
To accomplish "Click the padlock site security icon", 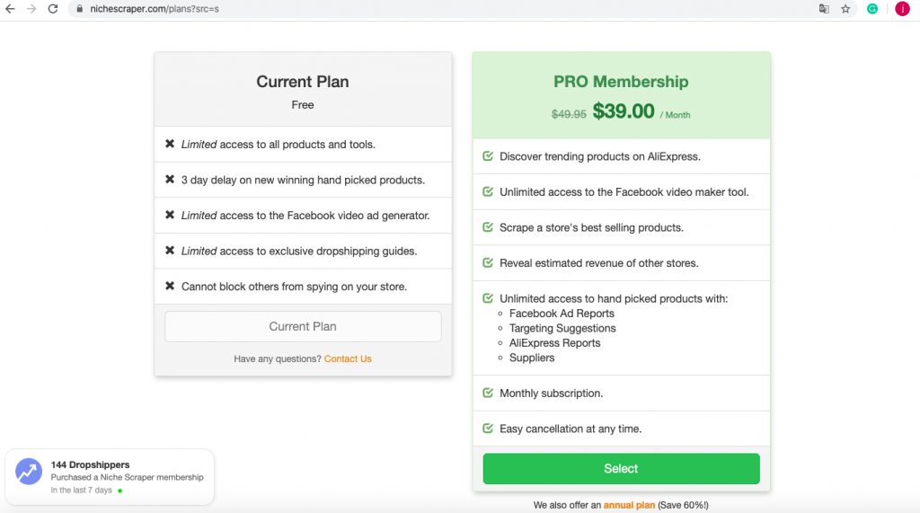I will 80,9.
